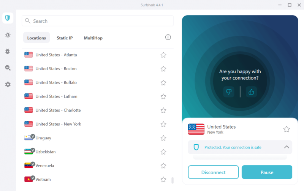The width and height of the screenshot is (304, 191).
Task: Click the Uruguay flag icon
Action: point(28,138)
